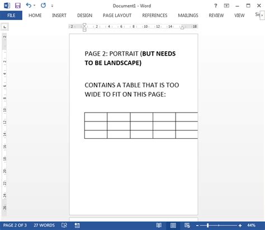Click the tab selector at the ruler corner
This screenshot has width=265, height=230.
(5, 27)
